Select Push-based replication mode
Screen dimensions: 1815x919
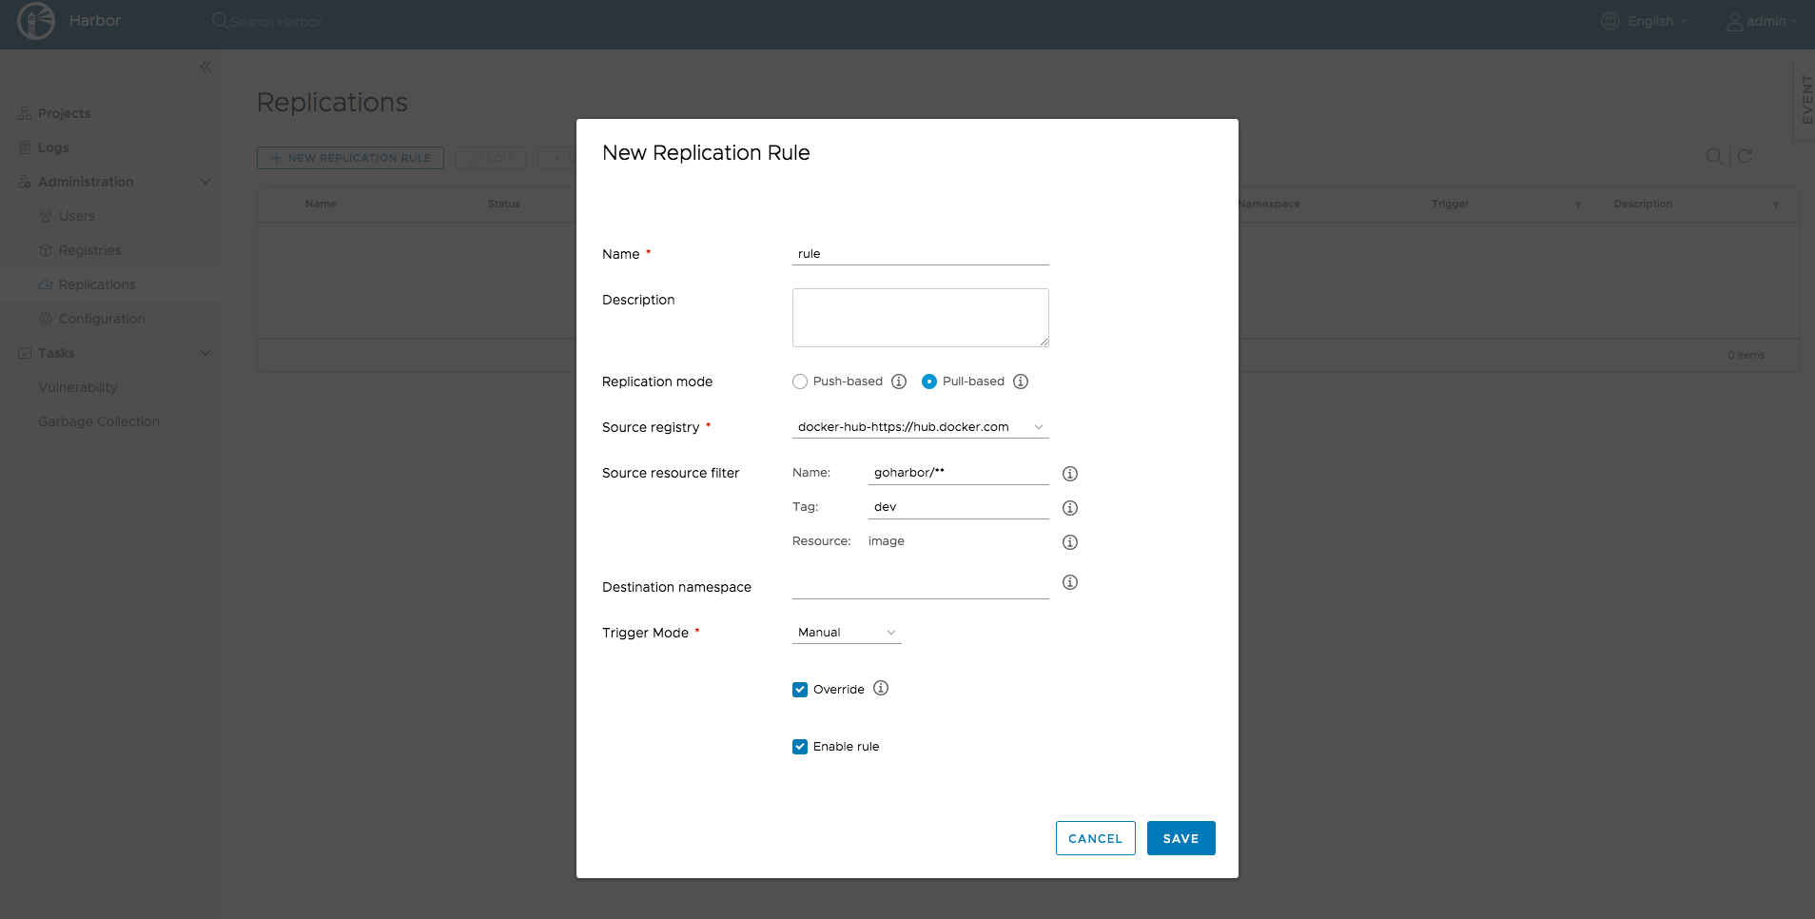tap(800, 381)
